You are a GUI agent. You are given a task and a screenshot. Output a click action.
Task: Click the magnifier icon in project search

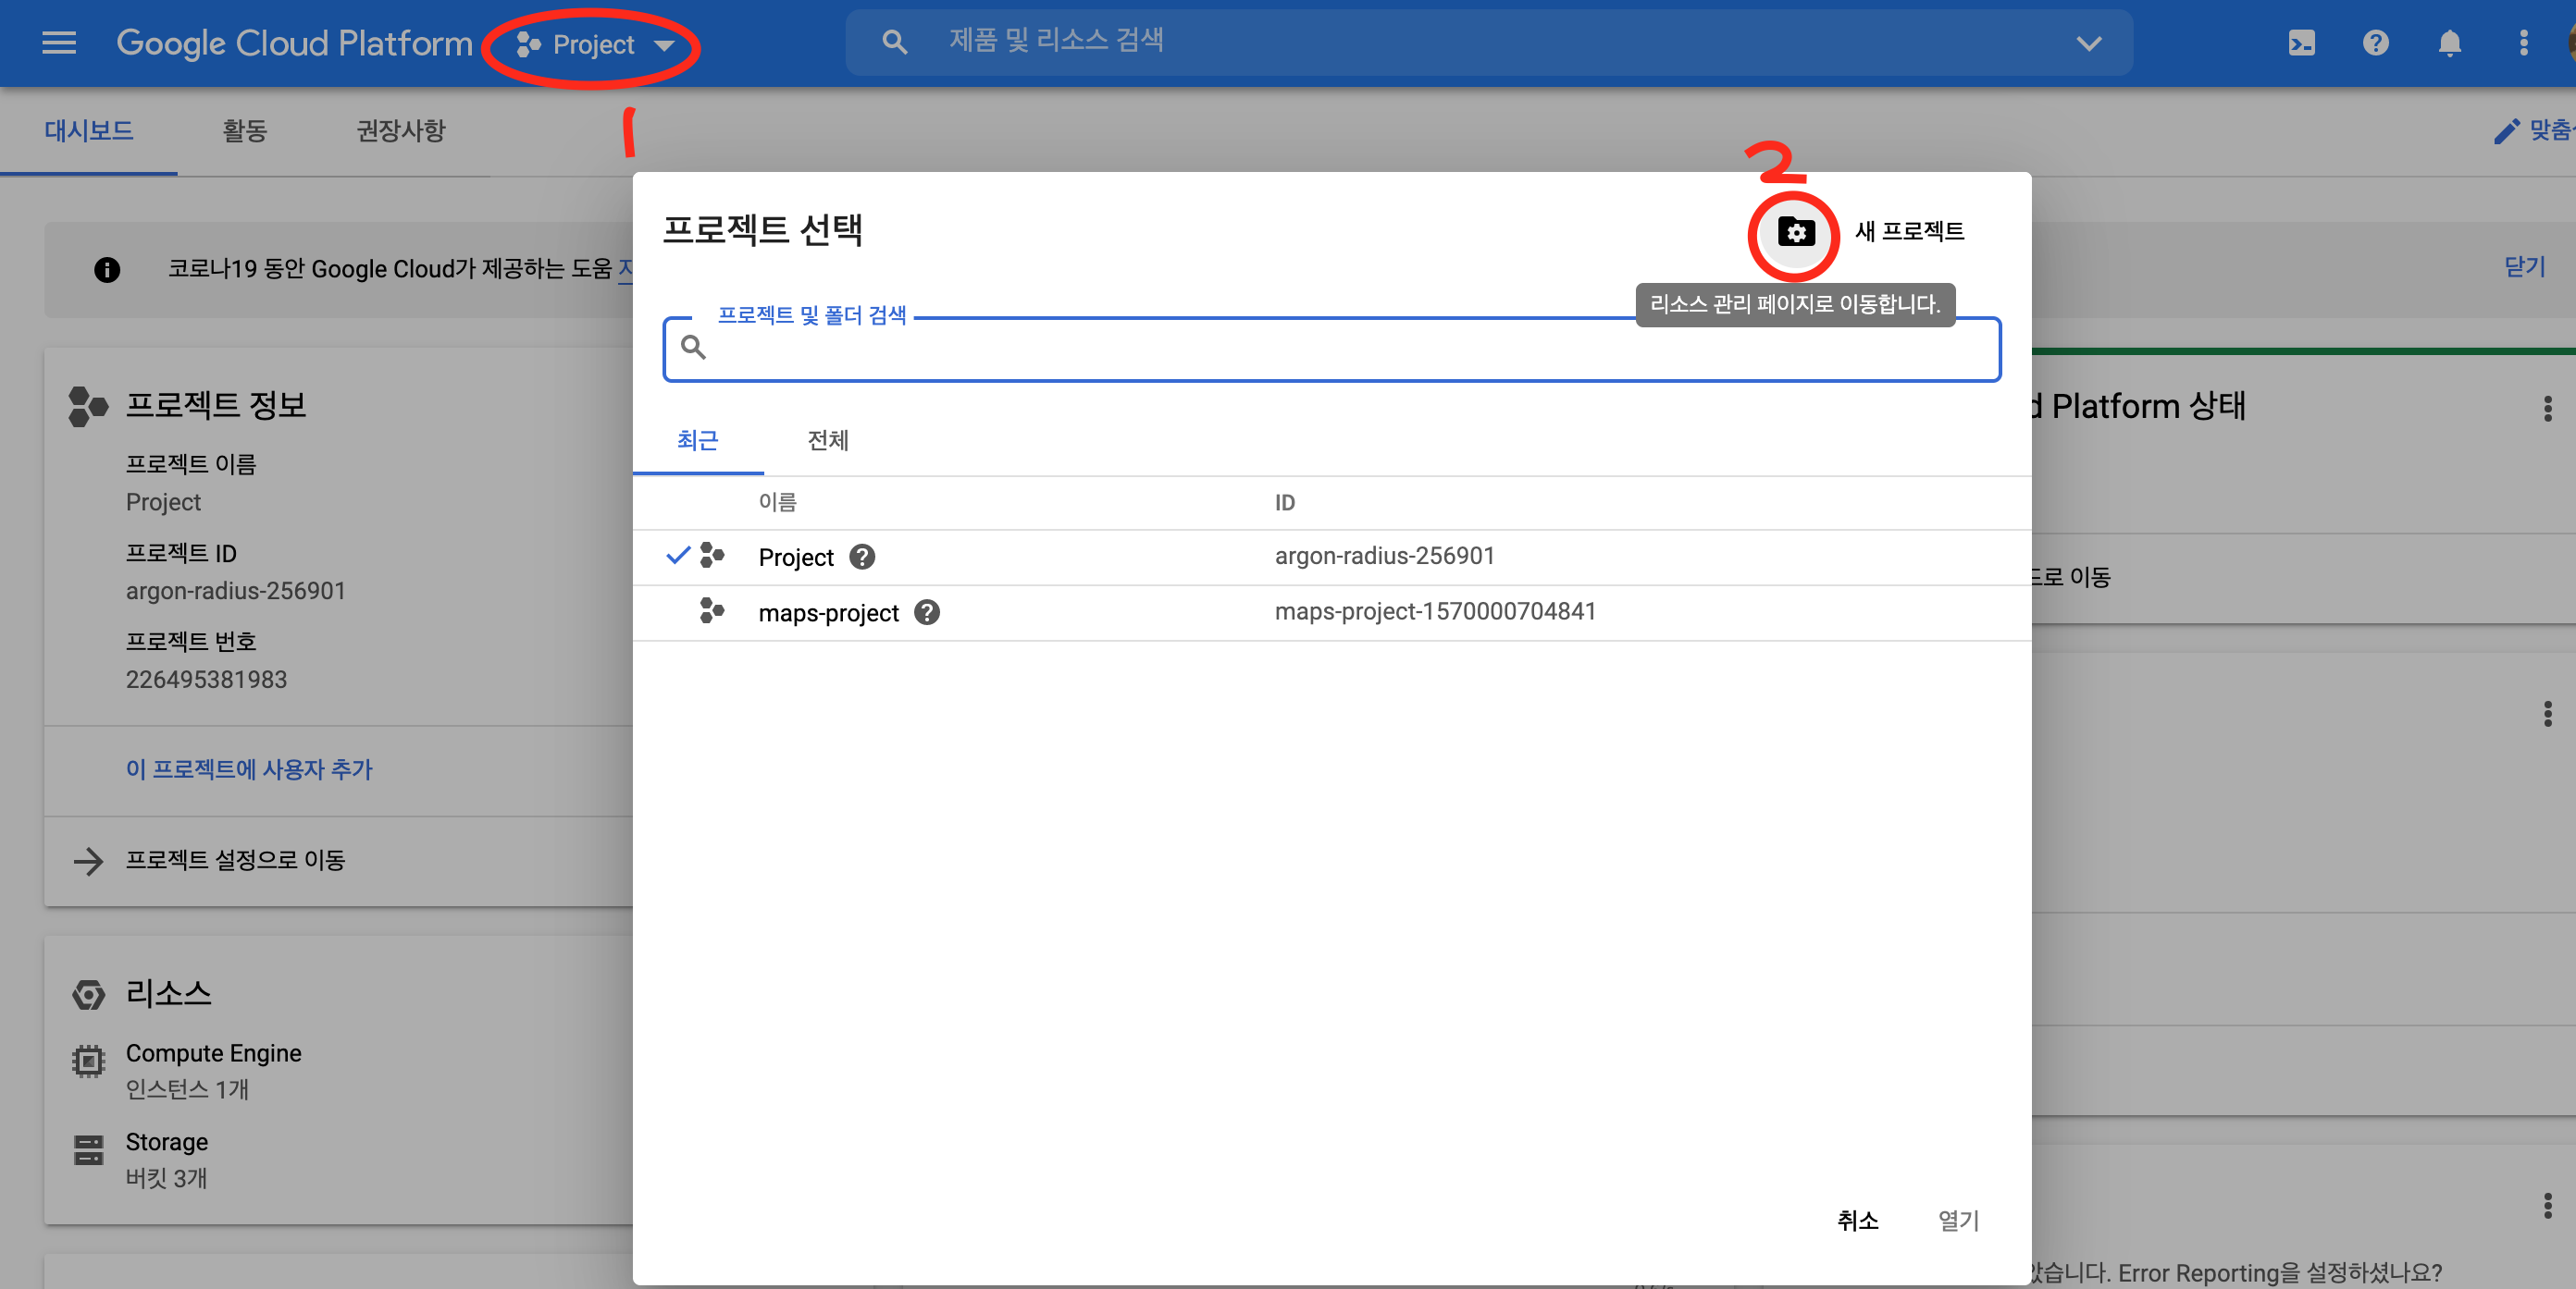tap(693, 348)
